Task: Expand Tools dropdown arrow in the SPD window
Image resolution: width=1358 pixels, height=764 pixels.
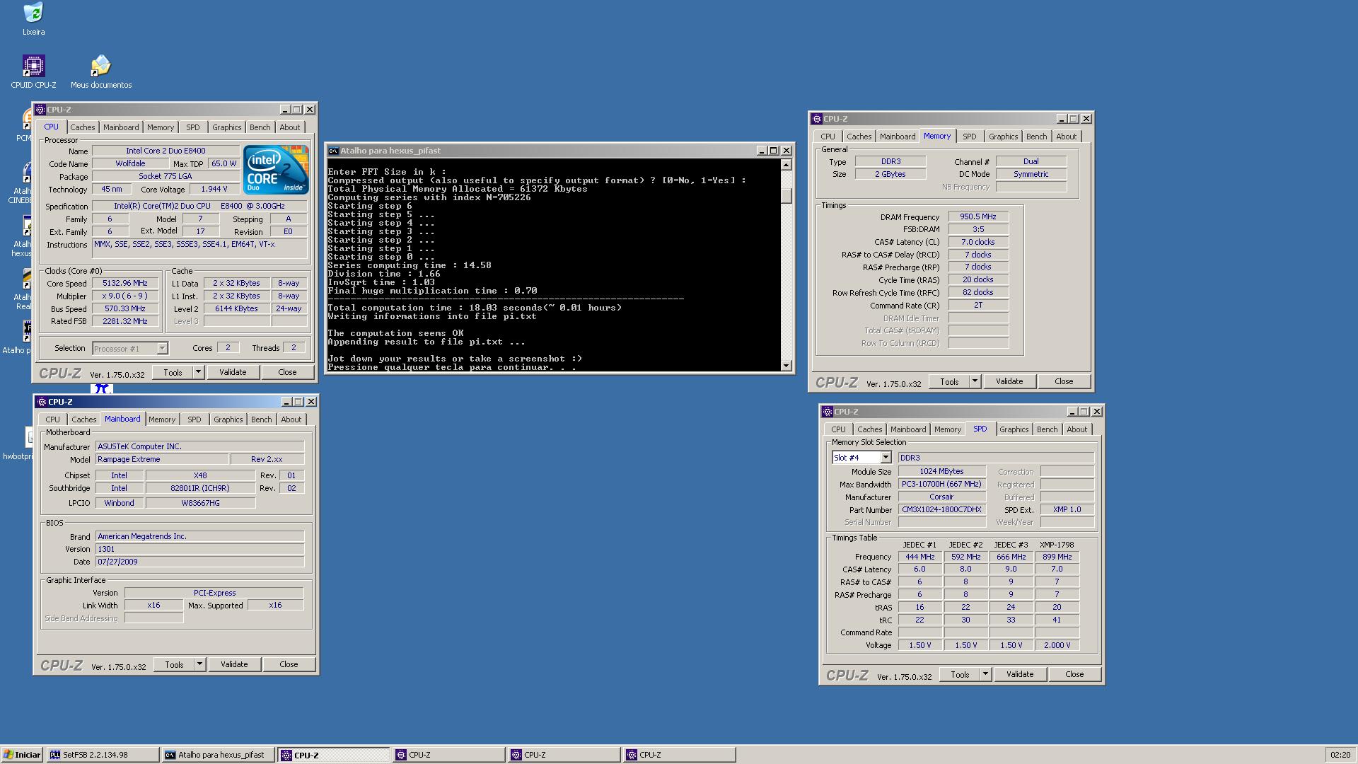Action: [x=985, y=674]
